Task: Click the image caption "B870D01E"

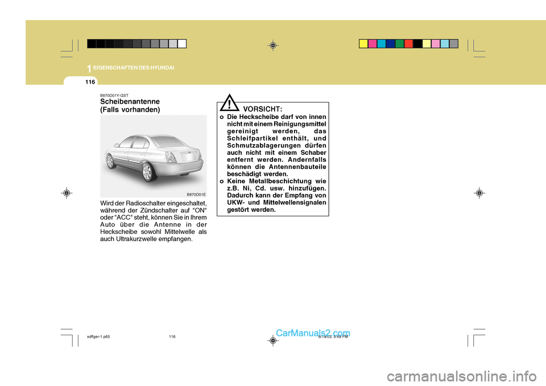Action: pyautogui.click(x=196, y=195)
